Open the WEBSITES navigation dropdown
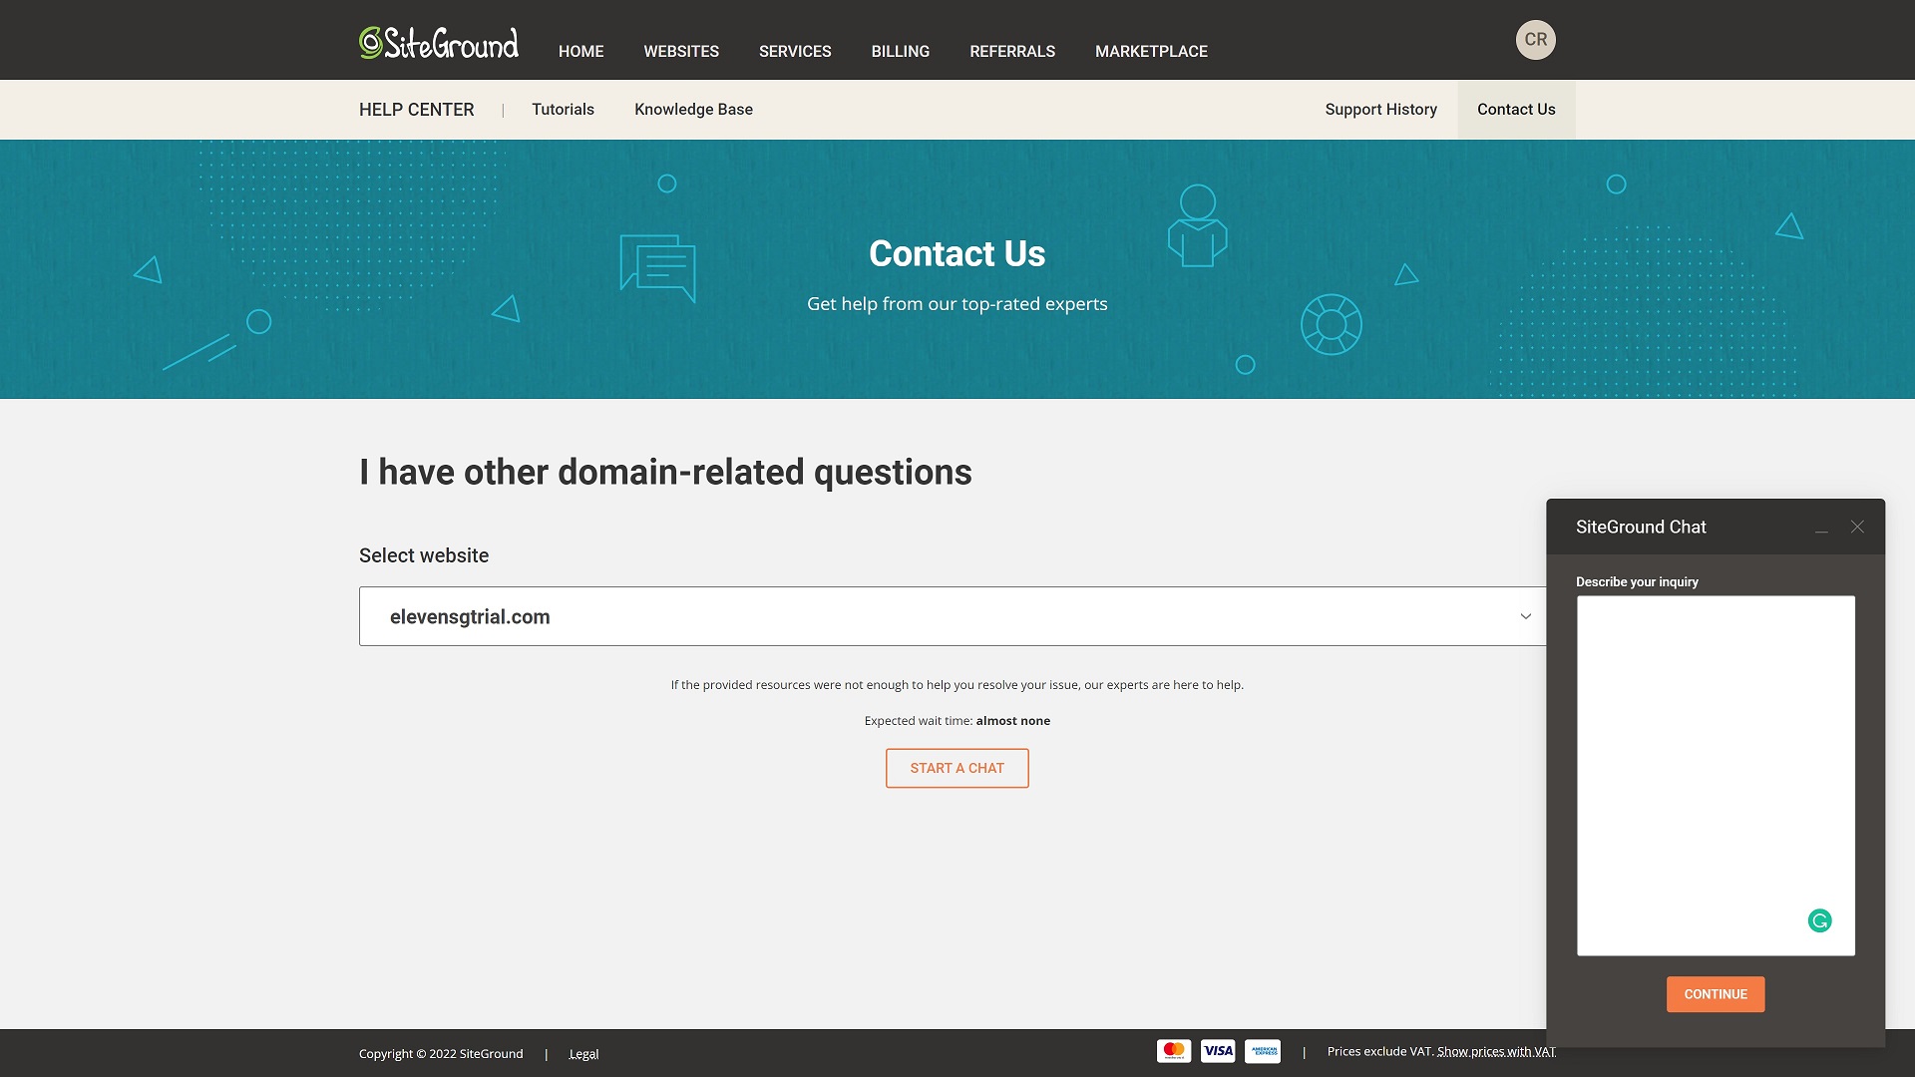The width and height of the screenshot is (1915, 1077). click(x=680, y=51)
